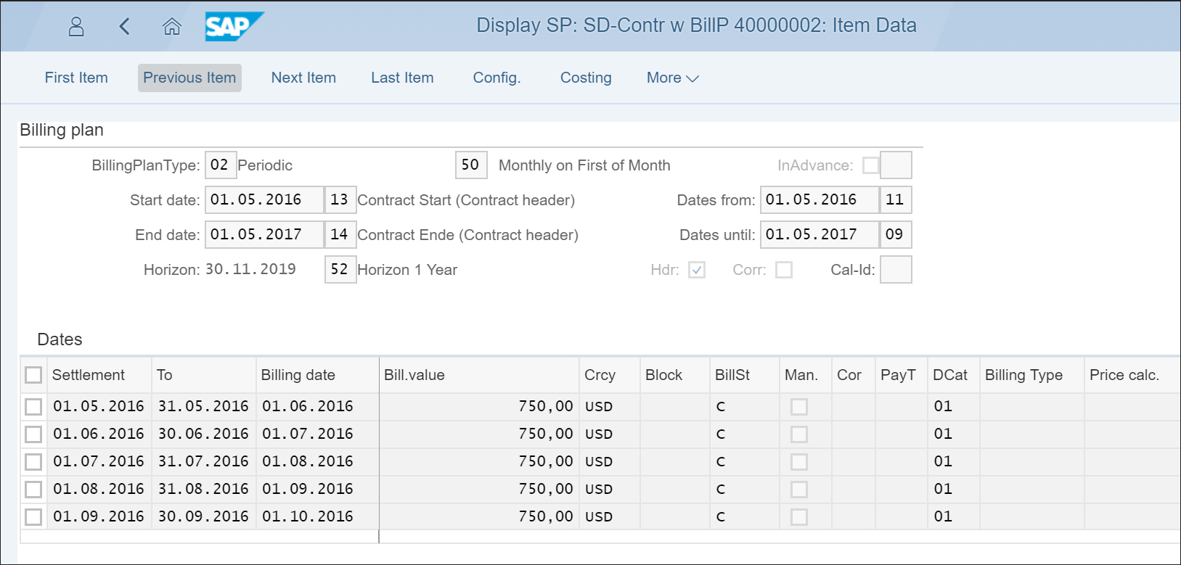
Task: Go back with the left arrow icon
Action: point(124,27)
